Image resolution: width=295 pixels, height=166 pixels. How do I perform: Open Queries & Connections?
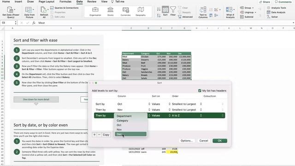click(x=65, y=8)
